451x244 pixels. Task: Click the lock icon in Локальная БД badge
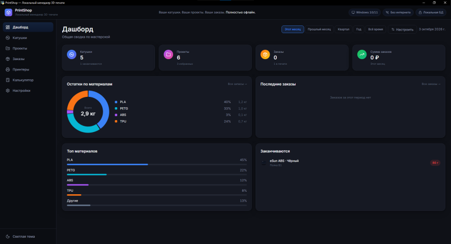(x=420, y=12)
